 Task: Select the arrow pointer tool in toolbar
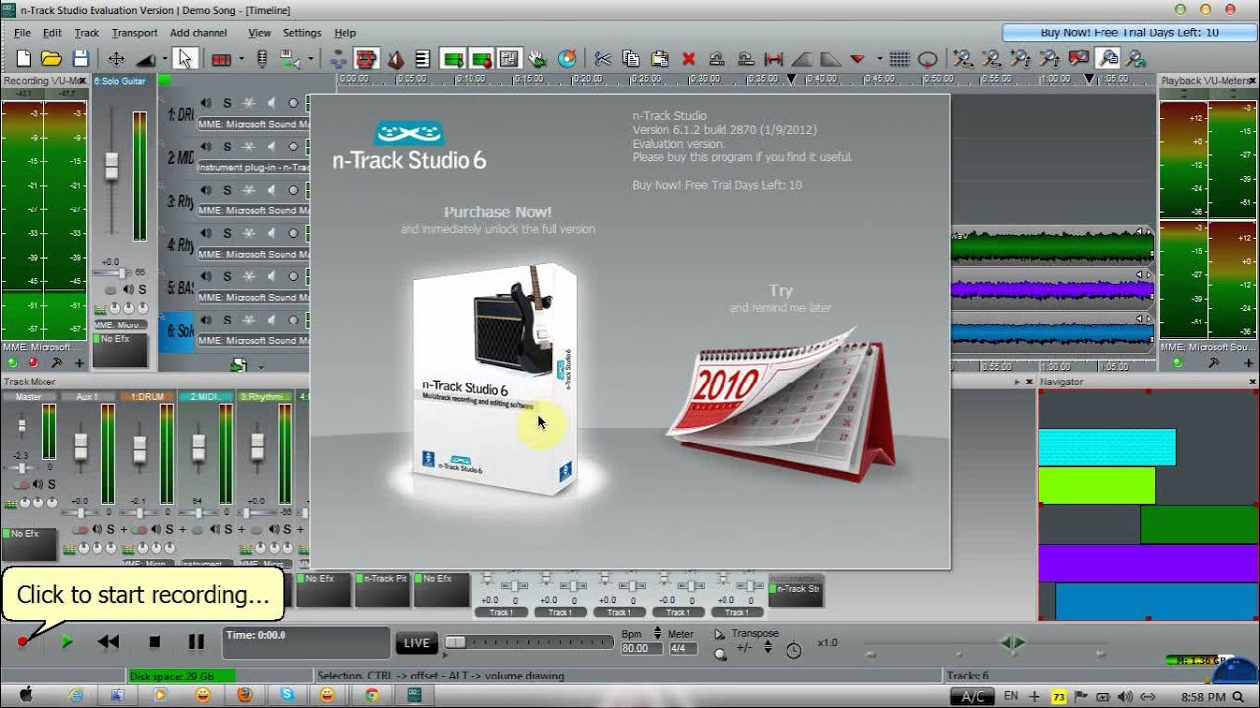pyautogui.click(x=186, y=59)
